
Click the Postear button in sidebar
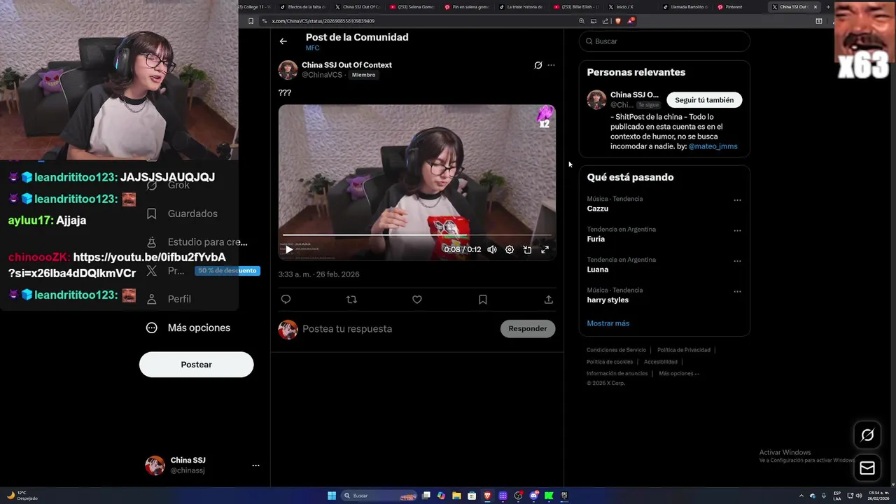tap(196, 365)
